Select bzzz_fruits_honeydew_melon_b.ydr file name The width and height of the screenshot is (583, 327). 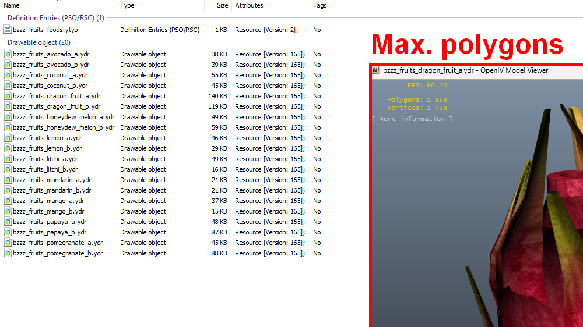pos(64,127)
